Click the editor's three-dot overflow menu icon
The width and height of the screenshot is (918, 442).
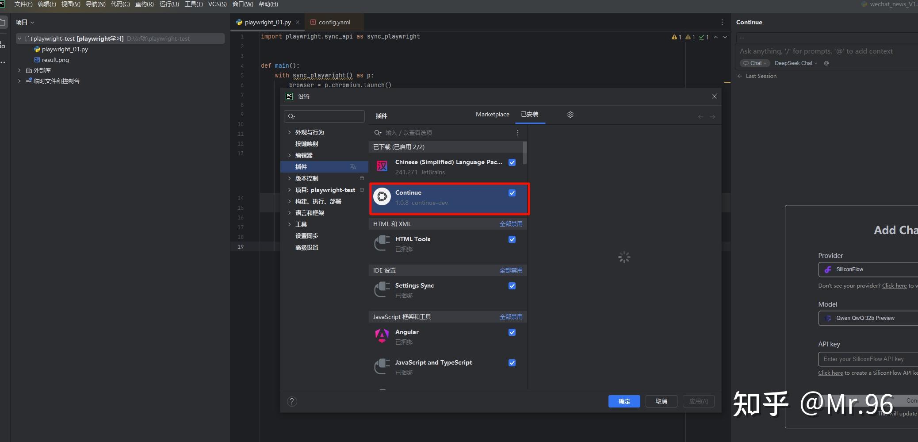[723, 22]
